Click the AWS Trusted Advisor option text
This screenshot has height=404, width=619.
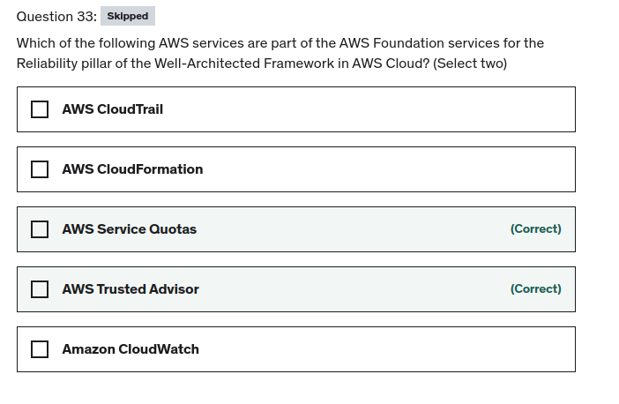pos(131,289)
